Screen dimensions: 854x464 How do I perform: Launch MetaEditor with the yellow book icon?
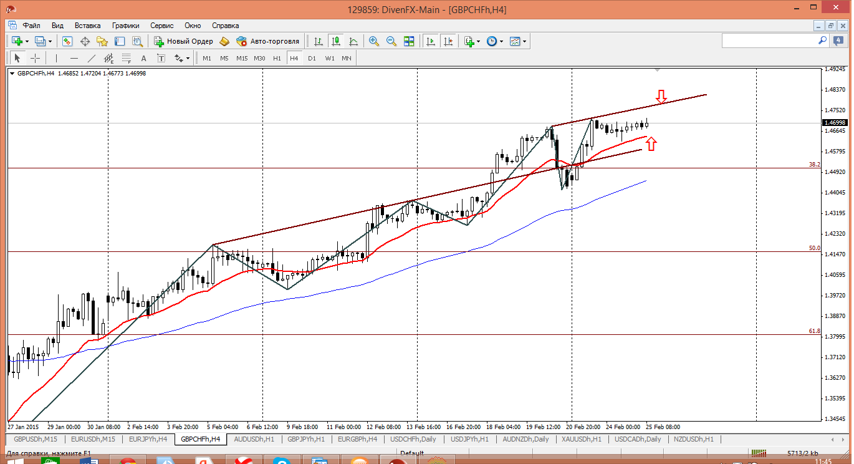tap(224, 41)
